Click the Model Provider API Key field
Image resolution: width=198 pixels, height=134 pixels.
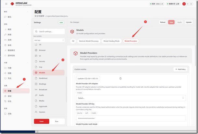coord(131,118)
